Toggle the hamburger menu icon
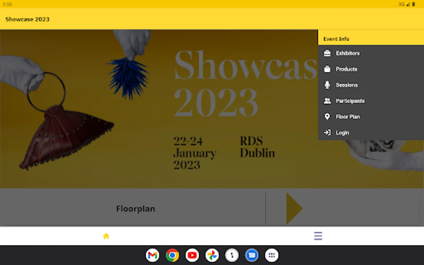The height and width of the screenshot is (265, 424). point(318,236)
